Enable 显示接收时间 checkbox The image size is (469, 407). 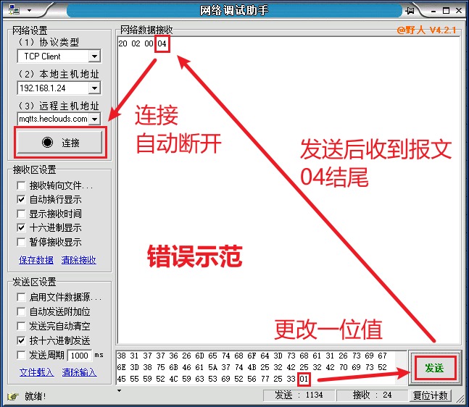pos(21,214)
